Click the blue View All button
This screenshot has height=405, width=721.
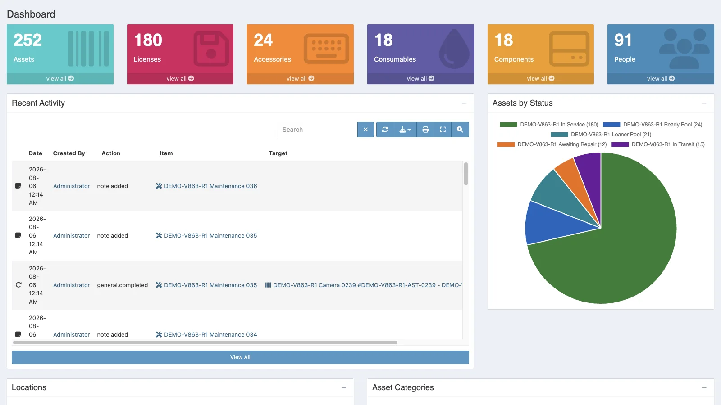point(240,357)
